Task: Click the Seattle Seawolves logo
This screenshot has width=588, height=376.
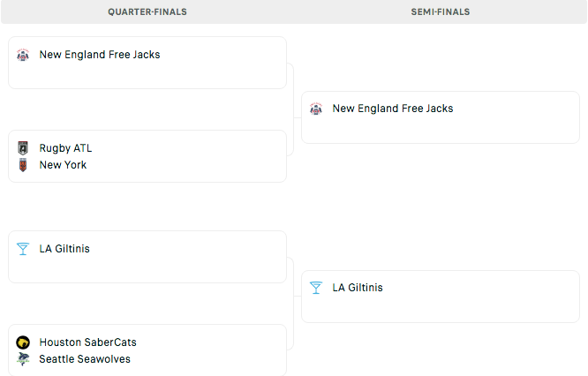Action: pyautogui.click(x=23, y=359)
